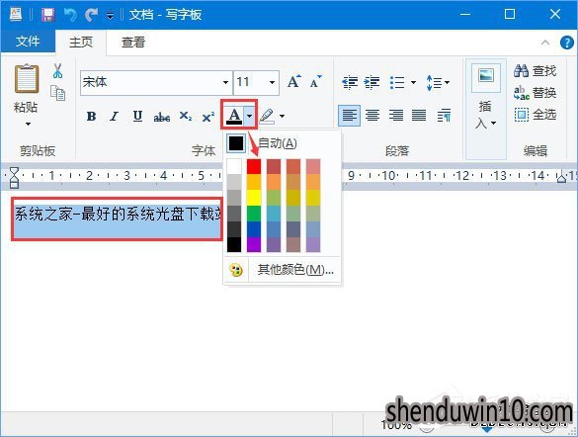Open the 宋体 font family dropdown
This screenshot has height=437, width=578.
(x=225, y=82)
